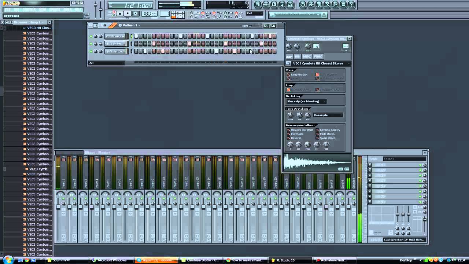
Task: Click the TIME knob under Time stretching
Action: (308, 115)
